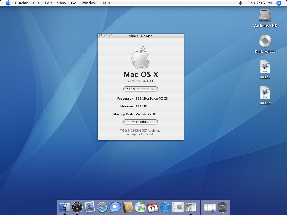The width and height of the screenshot is (287, 215).
Task: Select the Macintosh HD drive icon
Action: (x=265, y=15)
